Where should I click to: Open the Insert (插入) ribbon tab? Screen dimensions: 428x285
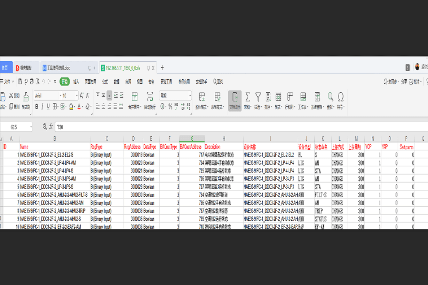pos(76,82)
